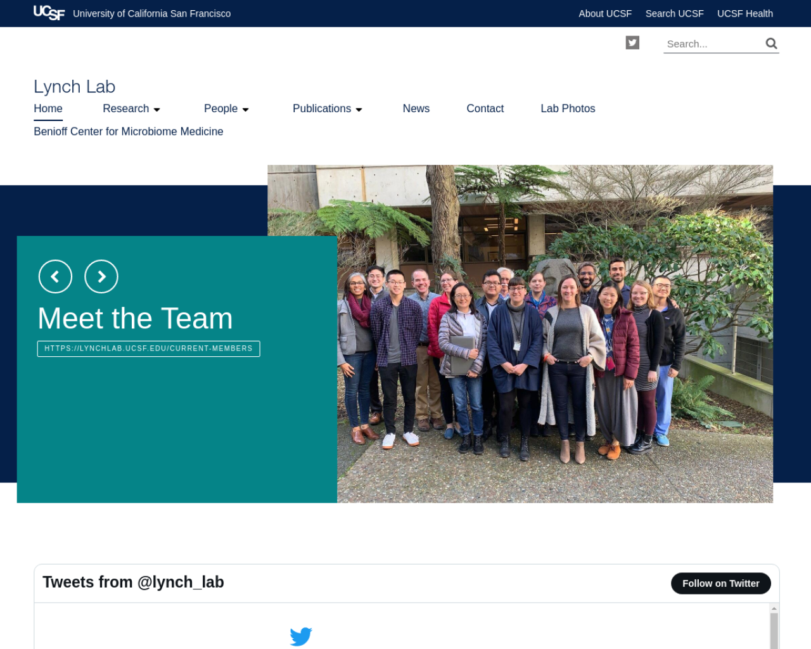Open the Contact page

485,108
